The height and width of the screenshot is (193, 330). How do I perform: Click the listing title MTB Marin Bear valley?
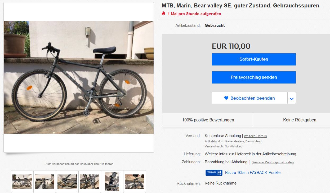[x=240, y=6]
